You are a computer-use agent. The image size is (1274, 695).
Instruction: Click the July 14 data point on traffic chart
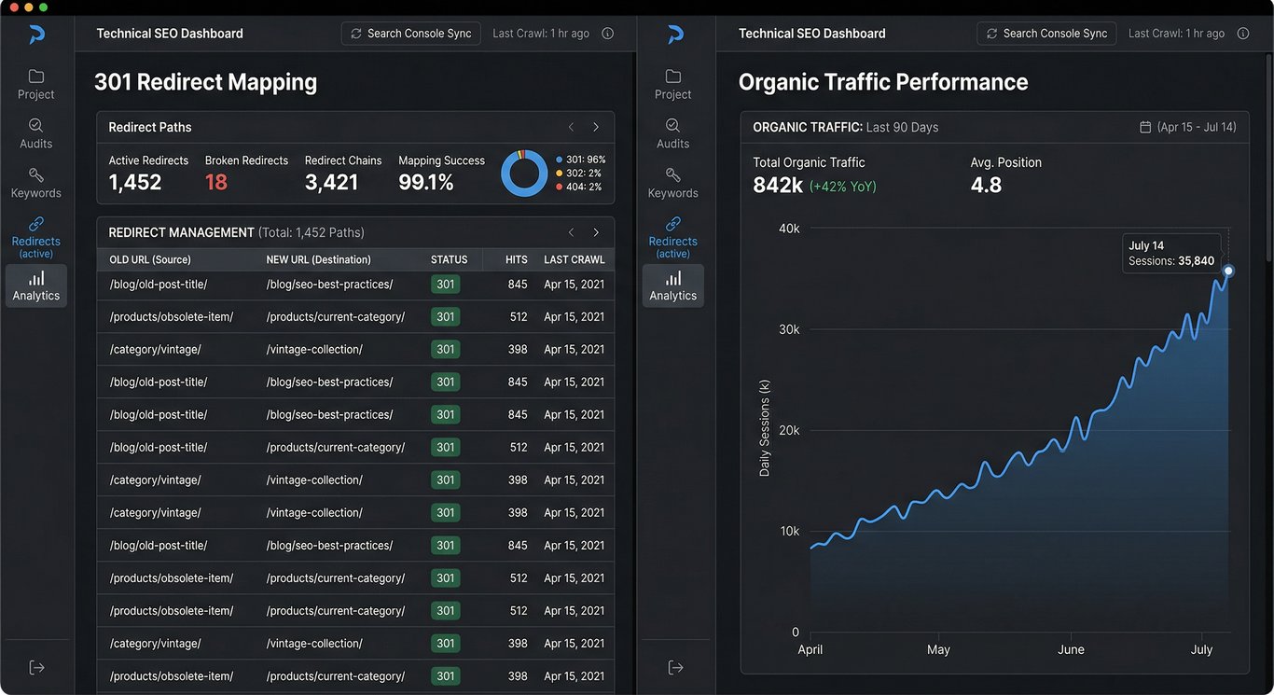tap(1227, 271)
